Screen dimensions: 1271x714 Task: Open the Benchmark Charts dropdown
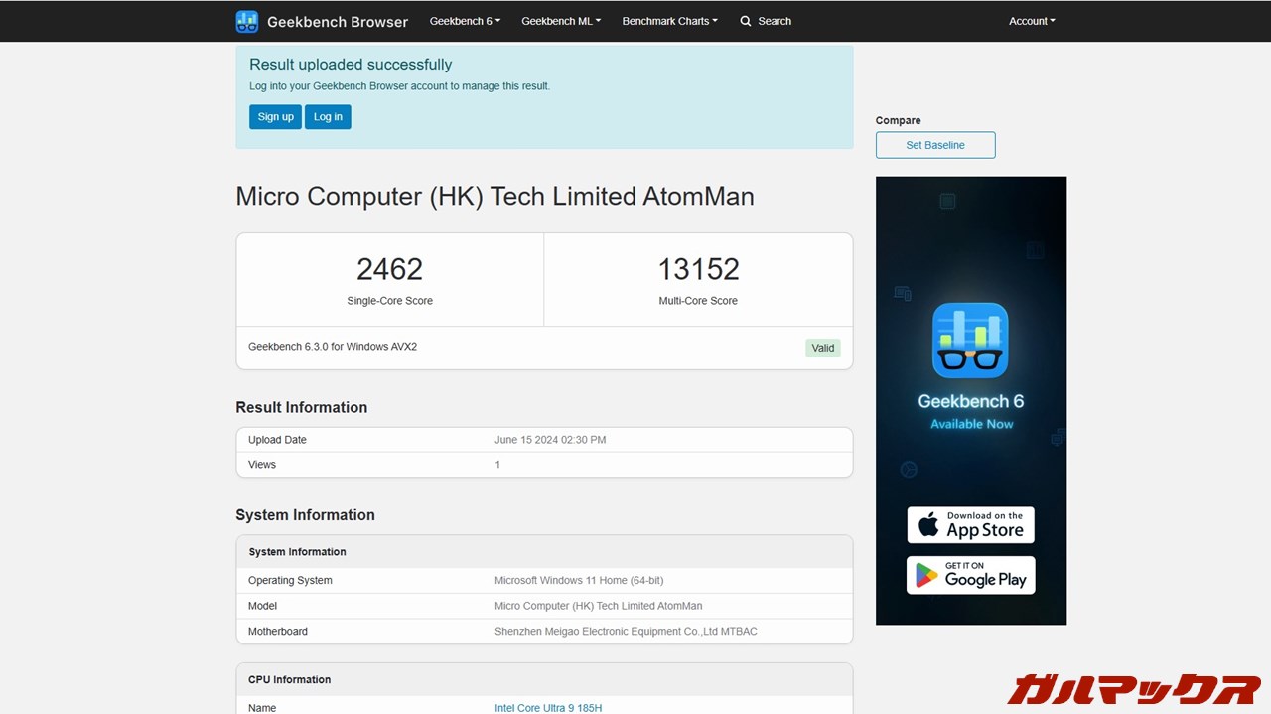[669, 21]
